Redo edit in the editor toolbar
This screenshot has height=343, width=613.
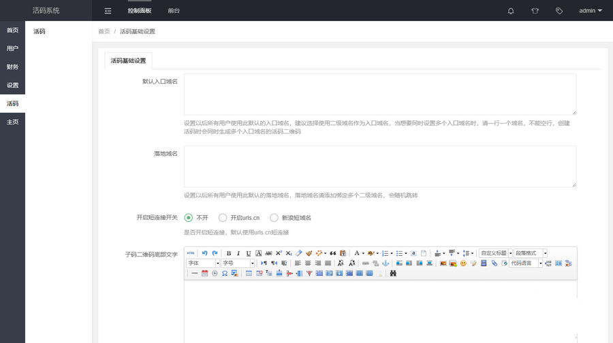click(x=215, y=253)
